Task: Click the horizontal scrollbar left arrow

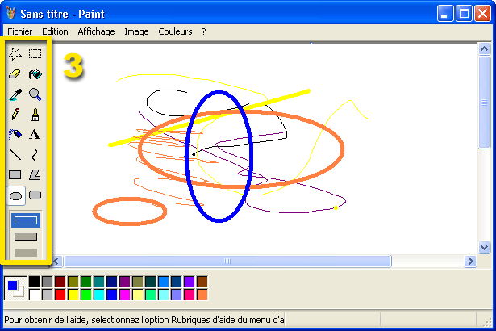Action: click(56, 262)
